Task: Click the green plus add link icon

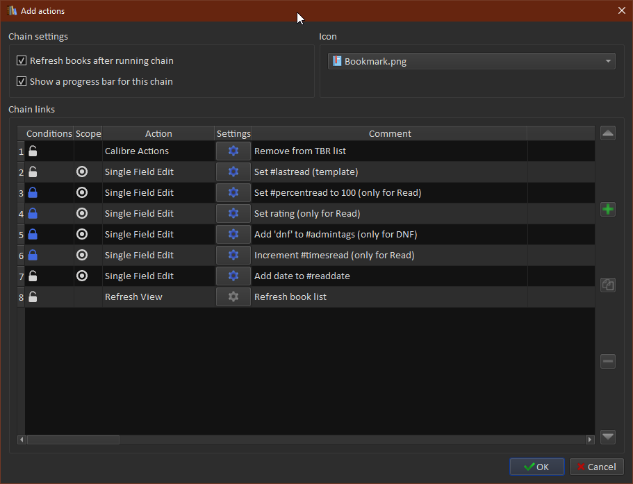Action: (x=608, y=209)
